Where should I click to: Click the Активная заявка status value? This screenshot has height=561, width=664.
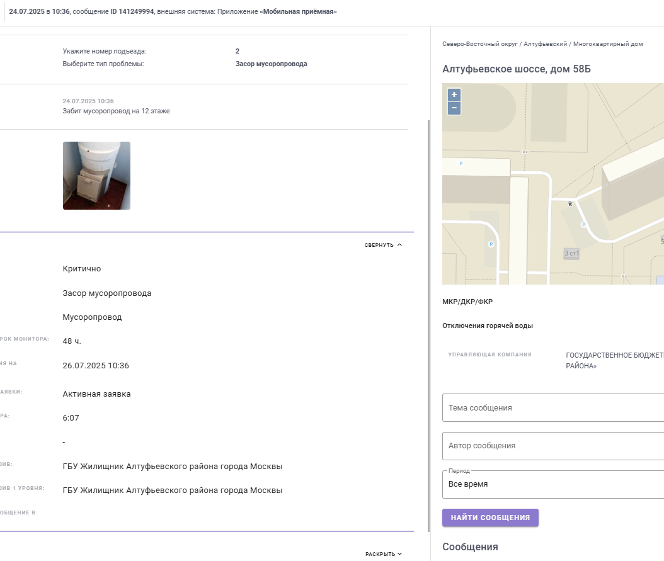click(x=96, y=394)
